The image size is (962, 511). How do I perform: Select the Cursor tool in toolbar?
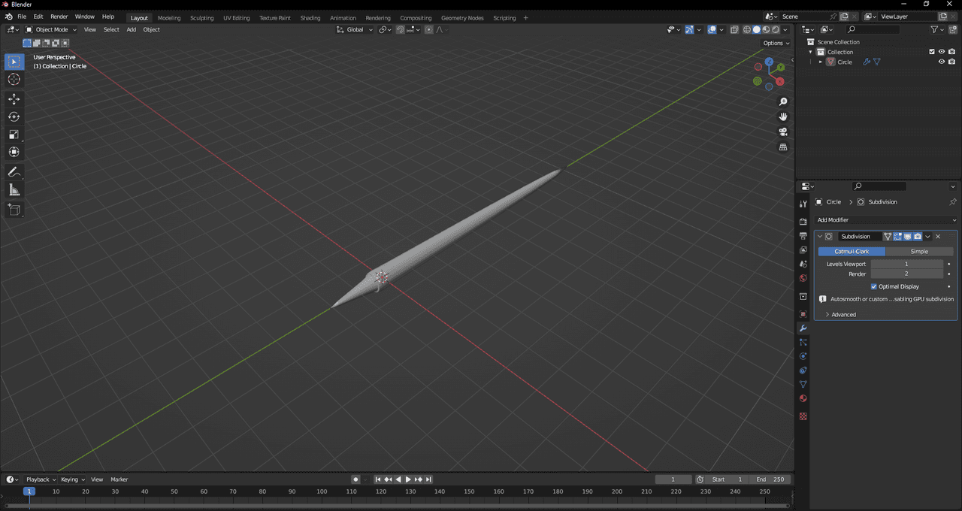(14, 80)
